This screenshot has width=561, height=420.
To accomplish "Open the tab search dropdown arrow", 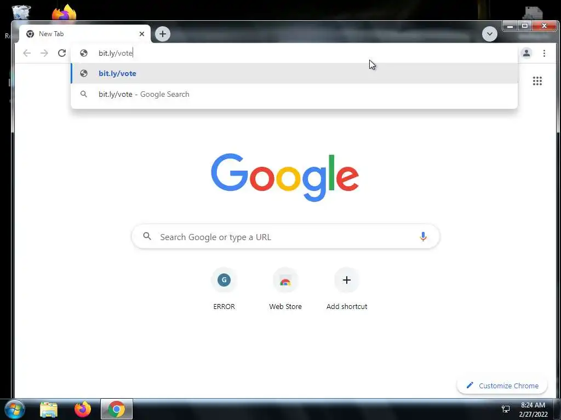I will (489, 34).
